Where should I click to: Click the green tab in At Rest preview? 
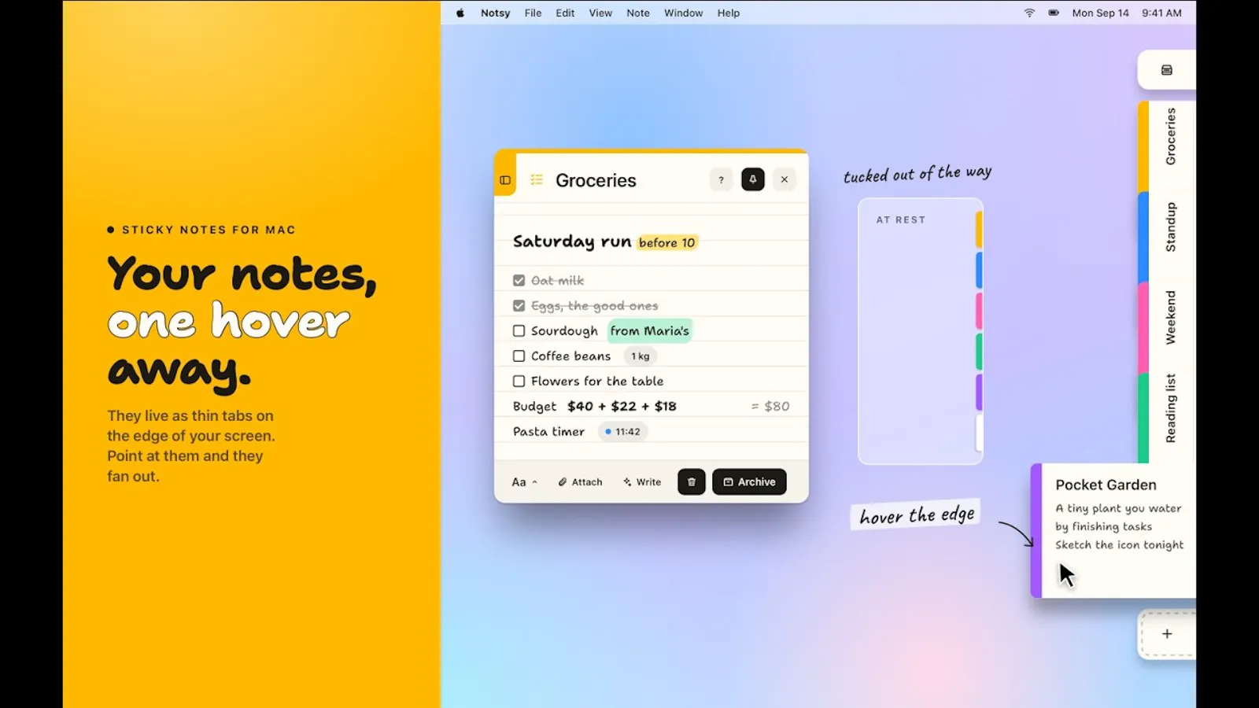pos(979,352)
